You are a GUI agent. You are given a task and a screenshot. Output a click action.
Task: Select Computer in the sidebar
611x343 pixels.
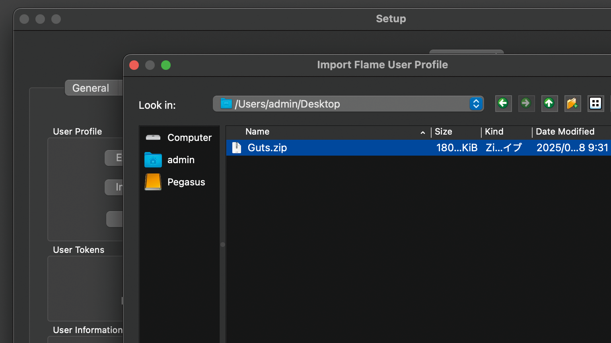tap(179, 138)
